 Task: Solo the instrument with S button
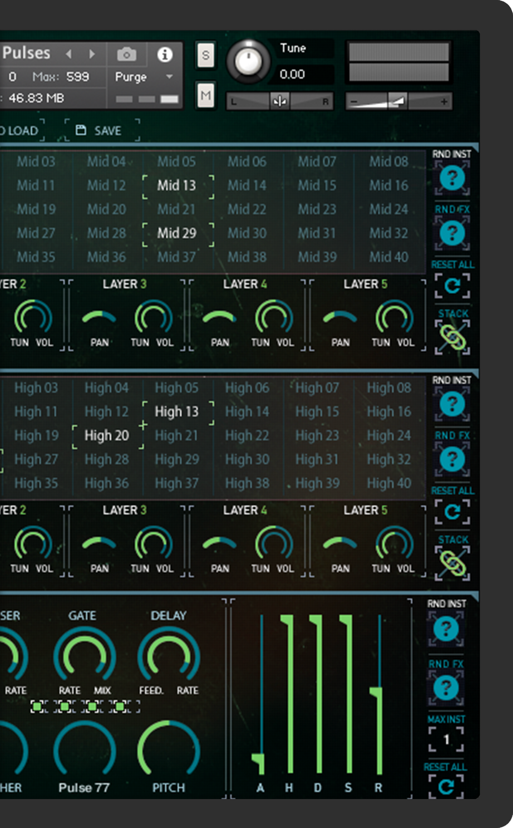tap(206, 55)
